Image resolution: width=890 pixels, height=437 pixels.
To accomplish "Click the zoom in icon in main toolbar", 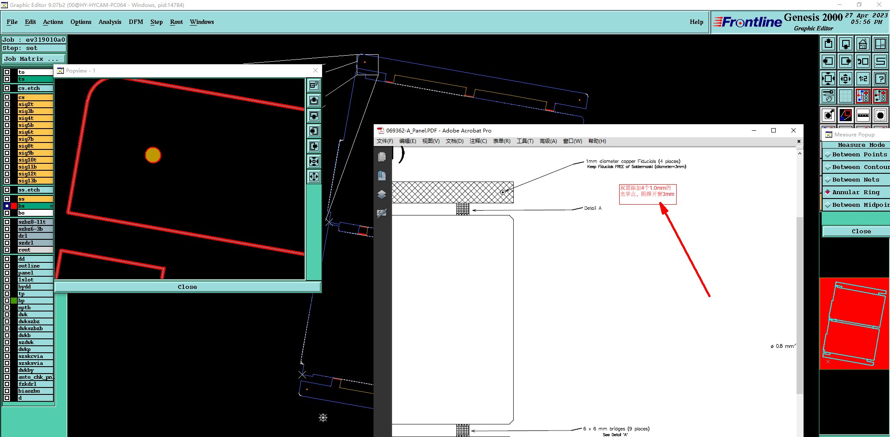I will pyautogui.click(x=828, y=79).
